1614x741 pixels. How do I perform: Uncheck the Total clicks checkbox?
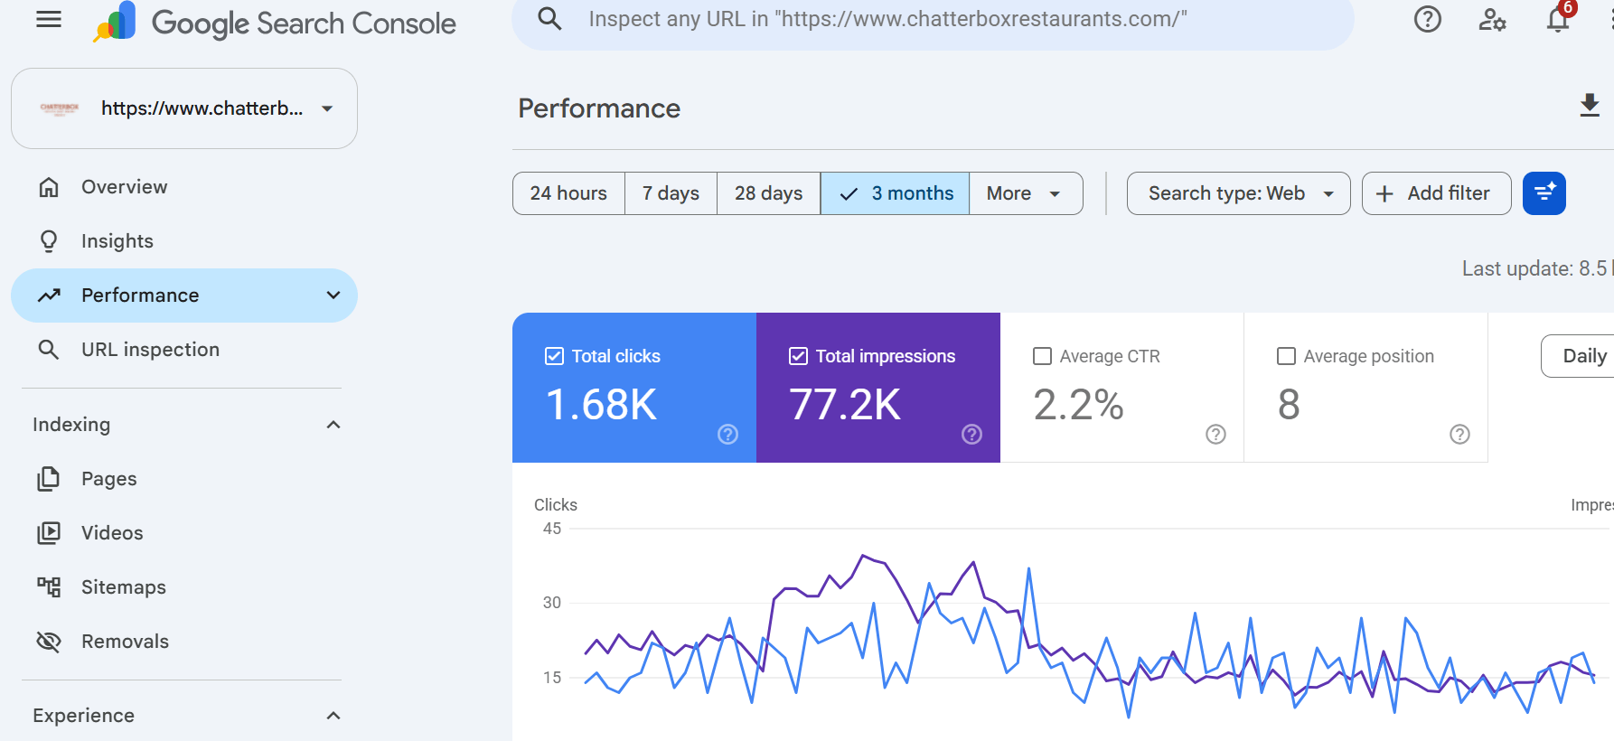(x=554, y=356)
